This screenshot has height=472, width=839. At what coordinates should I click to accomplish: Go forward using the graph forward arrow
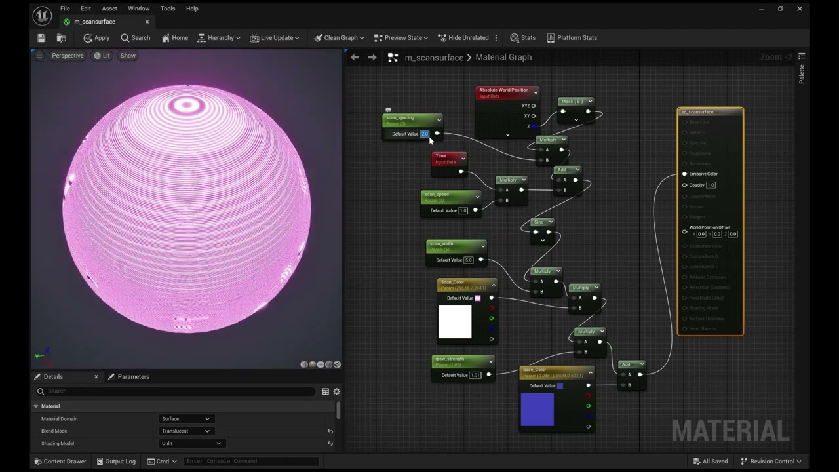point(372,58)
